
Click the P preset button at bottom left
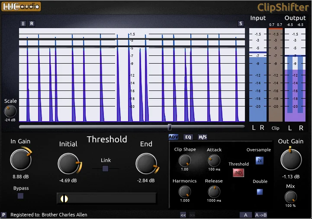(3, 215)
